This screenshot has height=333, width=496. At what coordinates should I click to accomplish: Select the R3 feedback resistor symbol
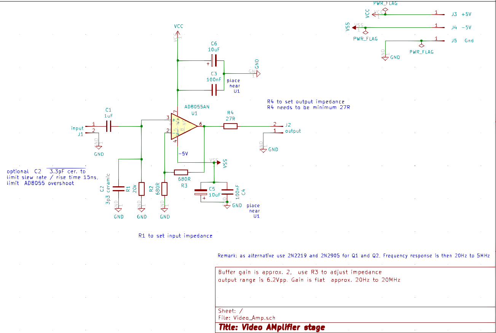click(181, 172)
